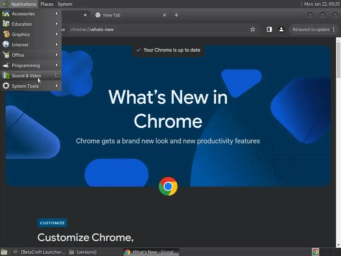The width and height of the screenshot is (341, 256).
Task: Open the System menu
Action: (x=65, y=4)
